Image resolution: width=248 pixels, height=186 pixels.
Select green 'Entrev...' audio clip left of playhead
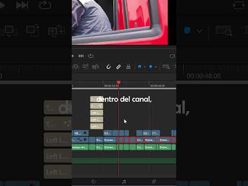tap(110, 147)
